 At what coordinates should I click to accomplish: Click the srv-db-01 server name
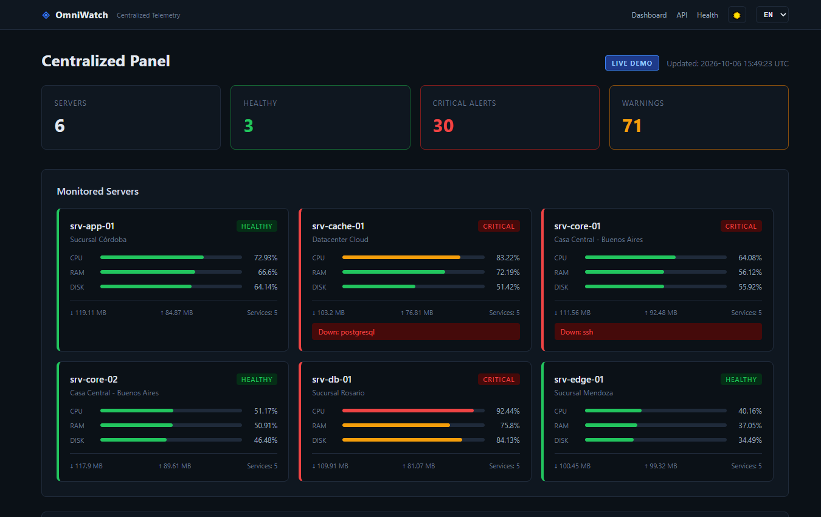pos(332,380)
